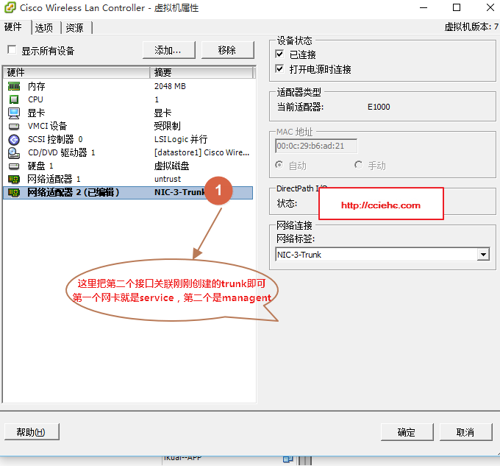Click the 虚拟磁盘 summary value
The image size is (500, 466).
(171, 166)
